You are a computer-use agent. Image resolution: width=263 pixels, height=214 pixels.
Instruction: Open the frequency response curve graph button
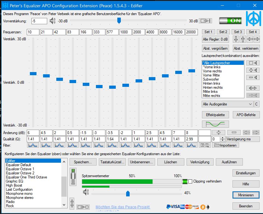(215, 124)
